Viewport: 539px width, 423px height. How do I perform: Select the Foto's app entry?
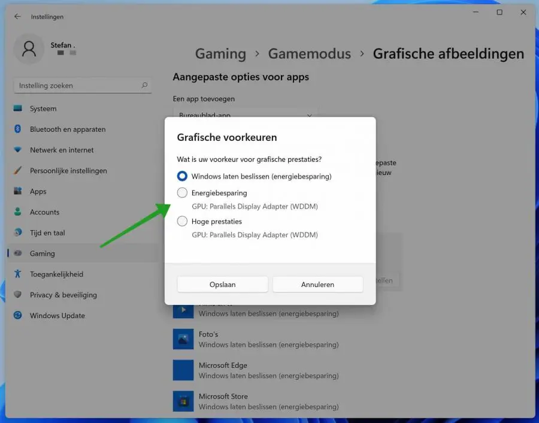(256, 339)
